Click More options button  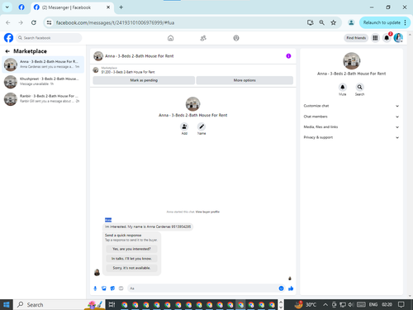pyautogui.click(x=244, y=80)
